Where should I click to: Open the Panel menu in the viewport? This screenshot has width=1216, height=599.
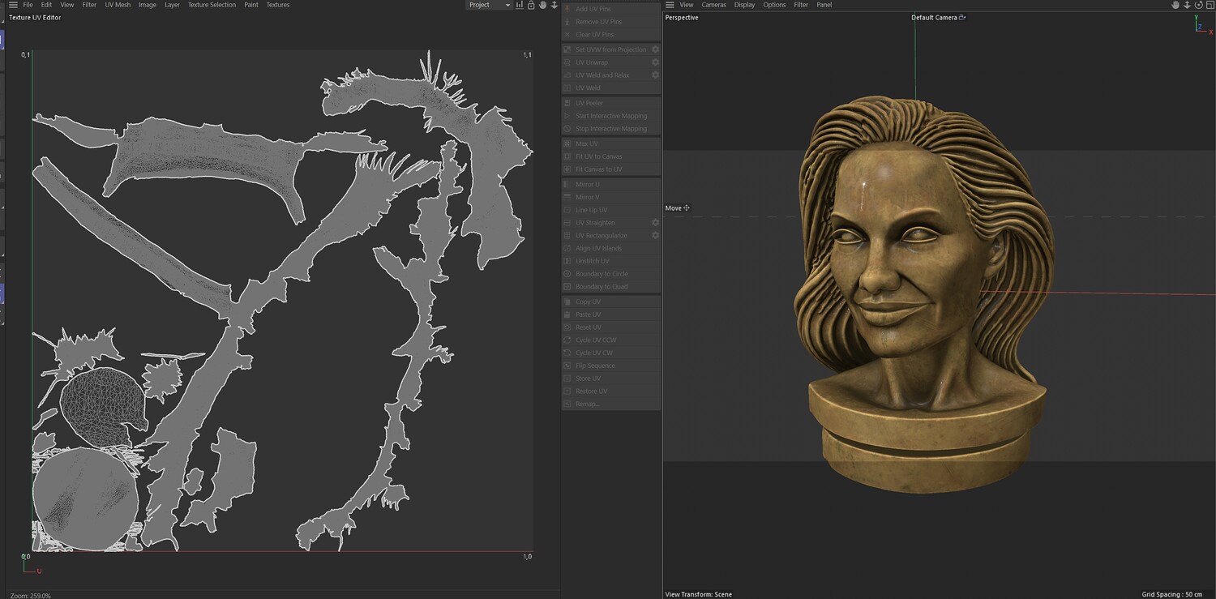(x=824, y=5)
